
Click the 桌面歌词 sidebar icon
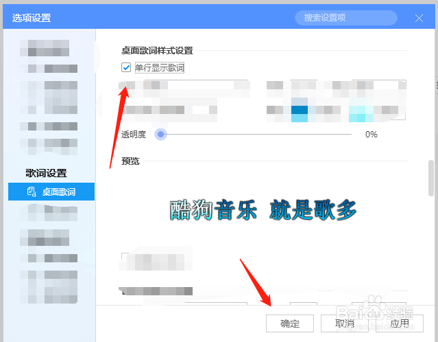32,192
